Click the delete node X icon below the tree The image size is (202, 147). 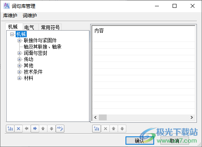pyautogui.click(x=18, y=129)
